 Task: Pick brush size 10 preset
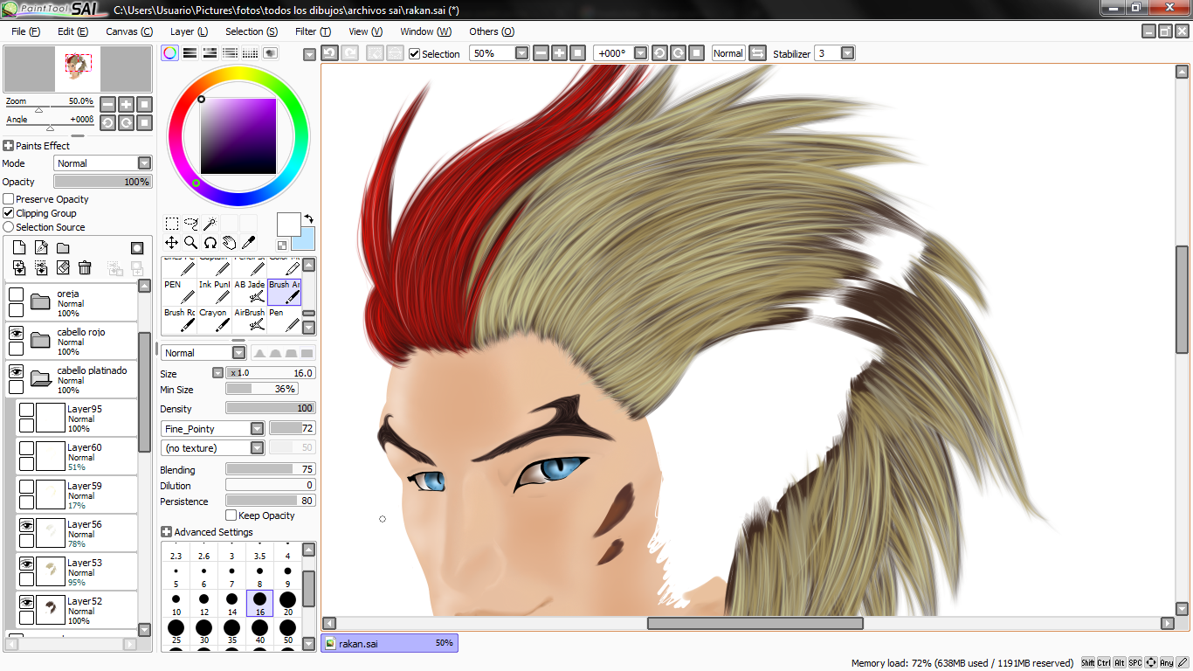tap(176, 603)
